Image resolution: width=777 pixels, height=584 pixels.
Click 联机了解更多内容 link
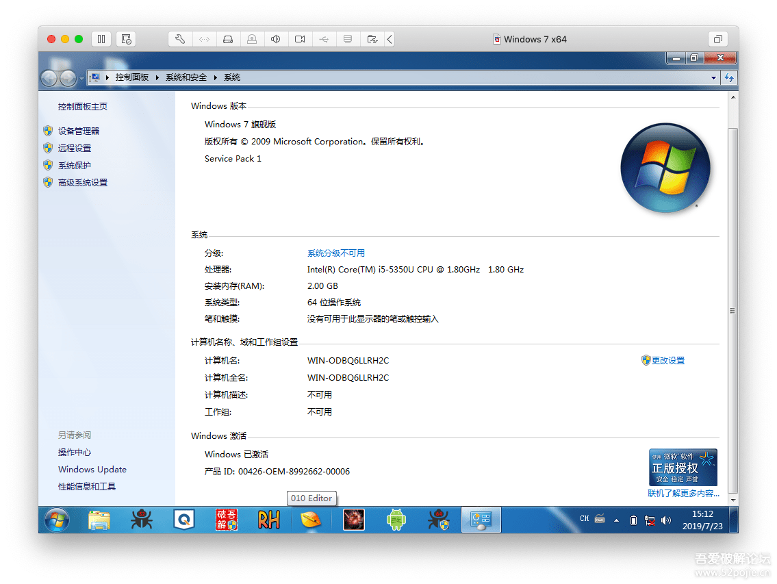(x=683, y=493)
